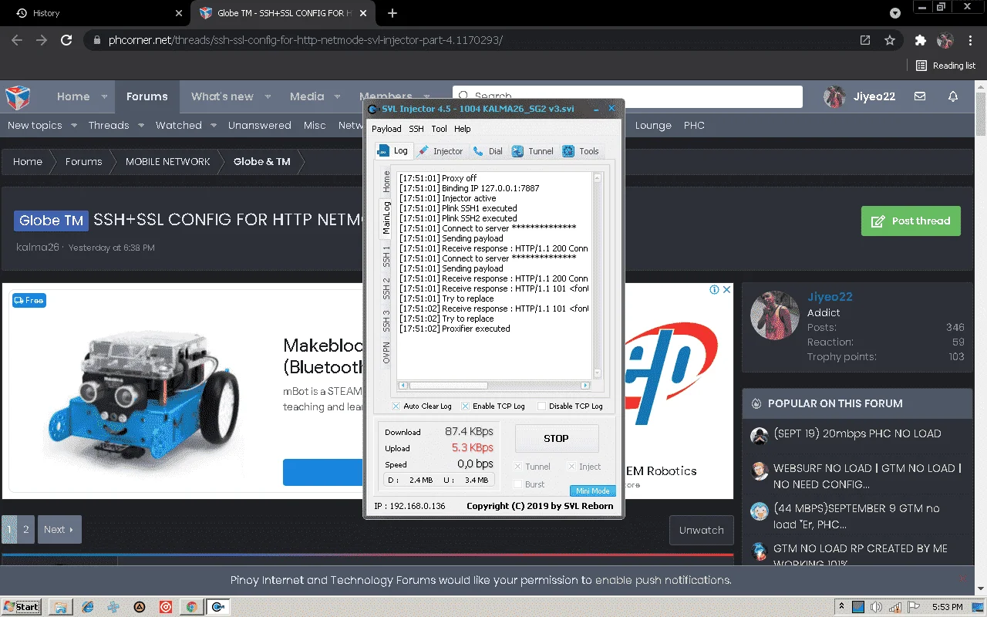Switch SVL Injector to Mini Mode

click(593, 491)
